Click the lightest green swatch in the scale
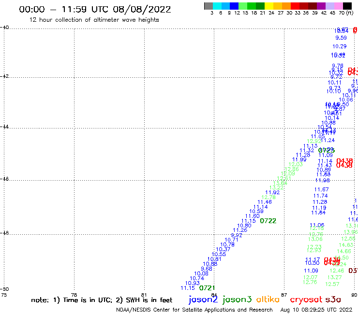This screenshot has width=358, height=314. click(243, 6)
